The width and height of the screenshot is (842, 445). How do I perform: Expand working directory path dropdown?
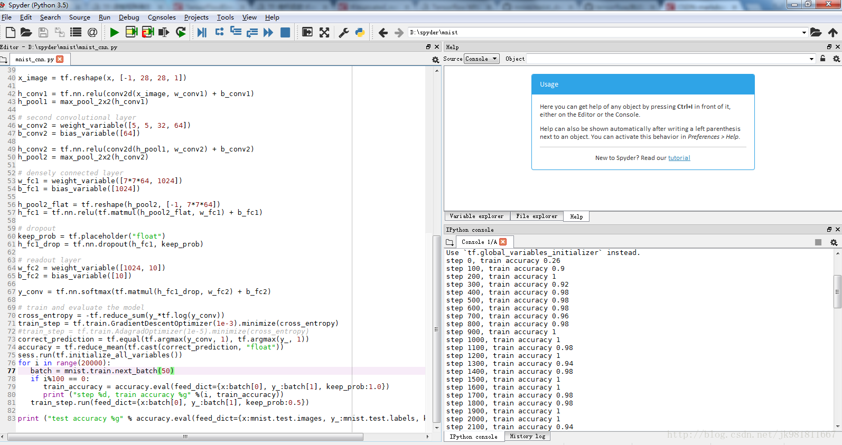pyautogui.click(x=804, y=32)
